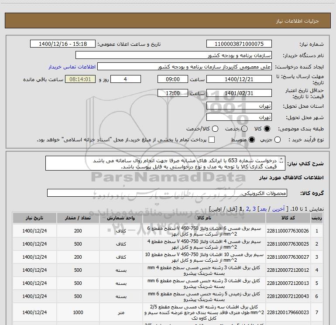Click the تاریخ نیاز column header

click(x=34, y=218)
